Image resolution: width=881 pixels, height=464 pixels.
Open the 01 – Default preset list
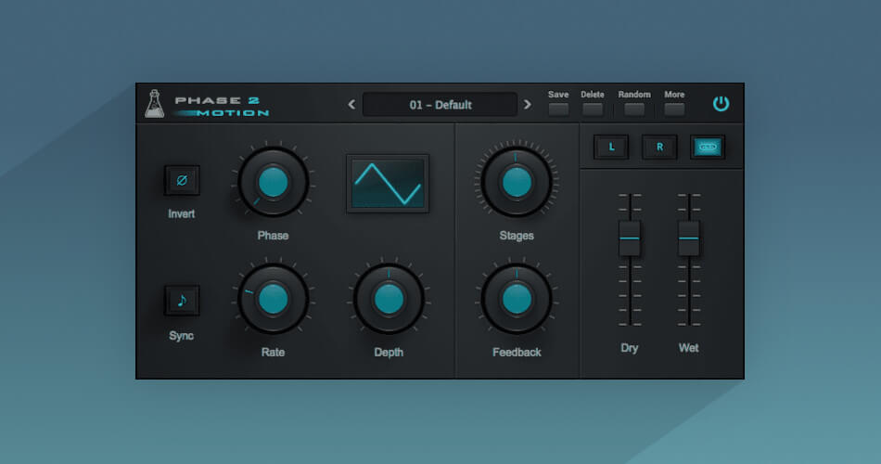click(x=440, y=105)
